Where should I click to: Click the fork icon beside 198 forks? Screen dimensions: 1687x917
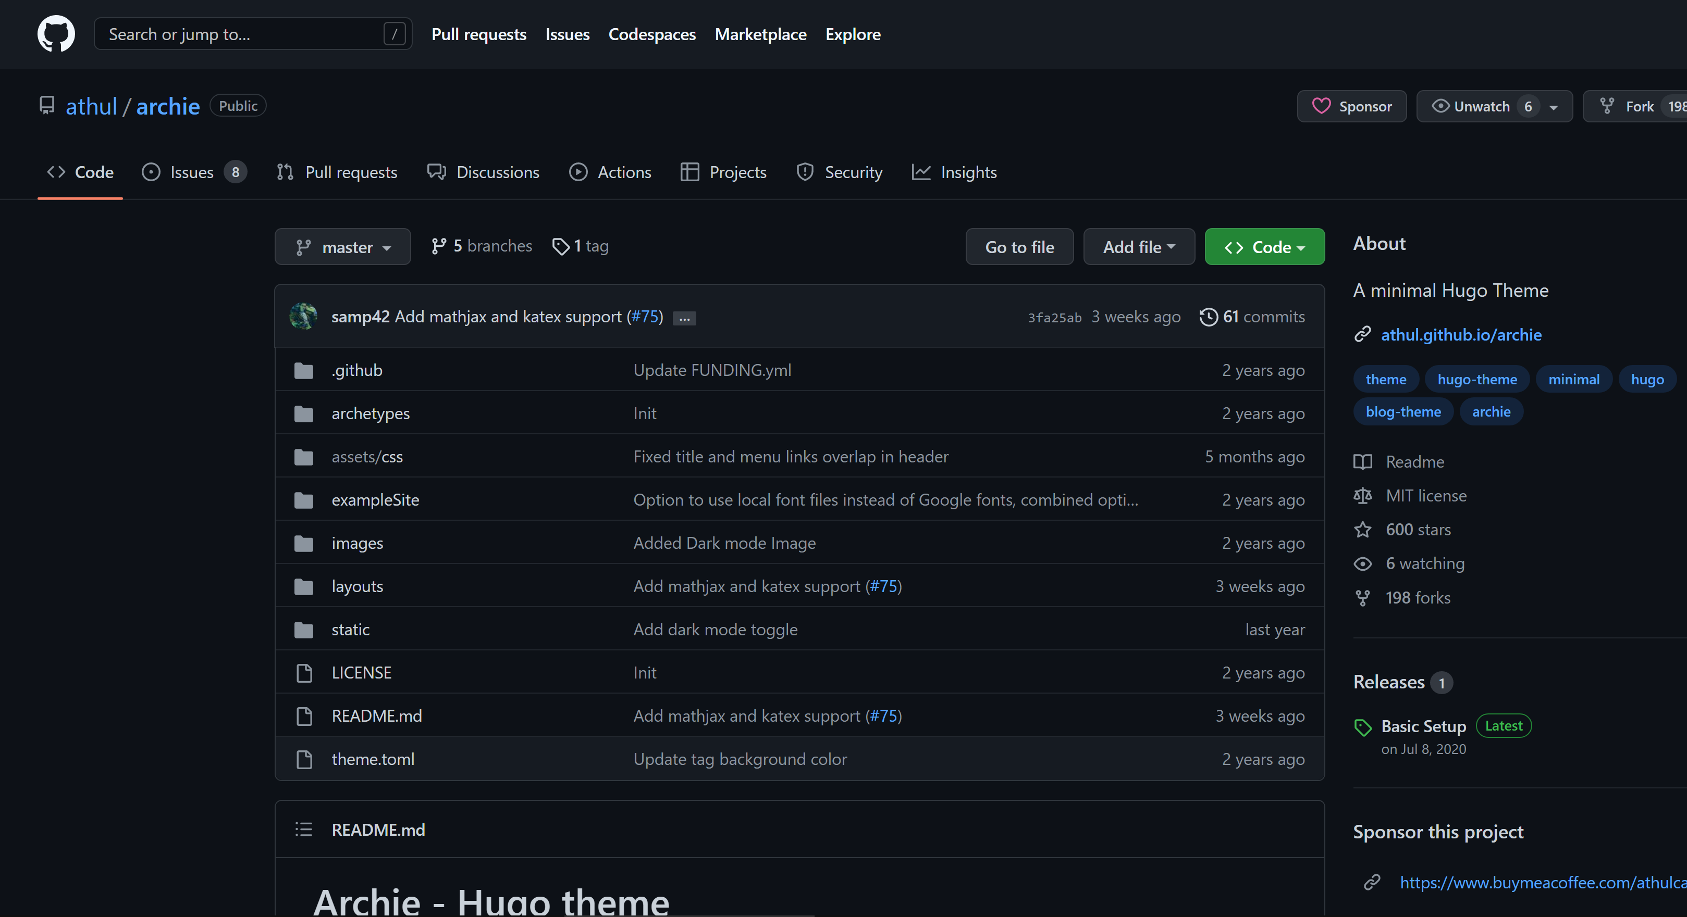click(1363, 598)
